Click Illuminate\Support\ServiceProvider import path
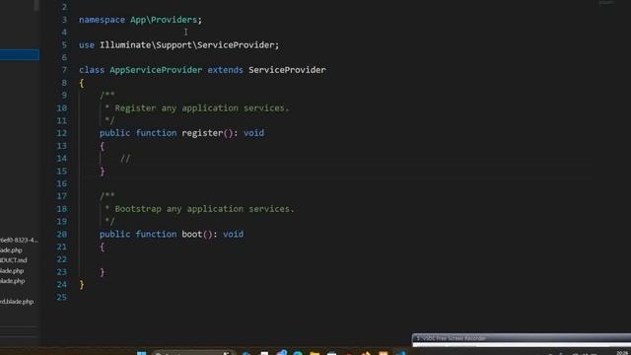Screen dimensions: 631x355 (187, 45)
